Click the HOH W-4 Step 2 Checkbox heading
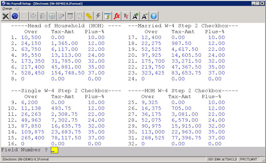The width and height of the screenshot is (266, 163). [x=183, y=91]
